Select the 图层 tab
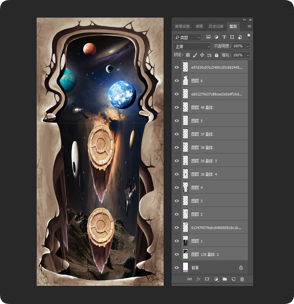The height and width of the screenshot is (304, 294). 233,26
